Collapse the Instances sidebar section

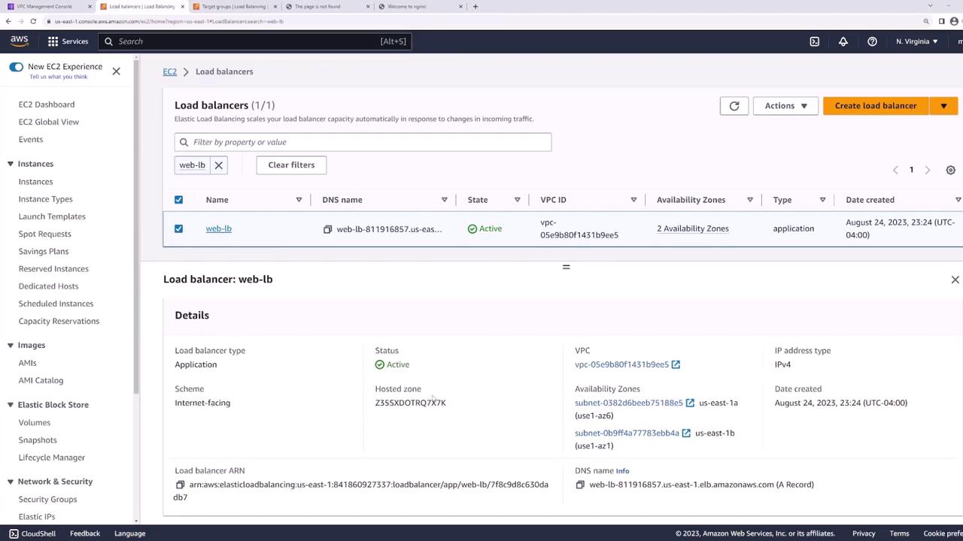tap(11, 164)
